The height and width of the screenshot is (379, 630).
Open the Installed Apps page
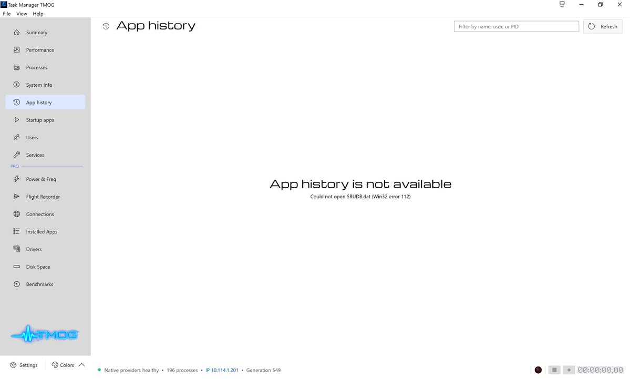tap(45, 231)
